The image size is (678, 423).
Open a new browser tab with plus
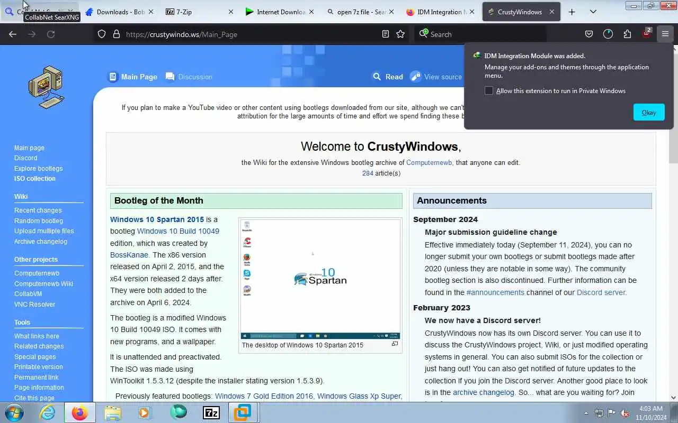(x=572, y=12)
